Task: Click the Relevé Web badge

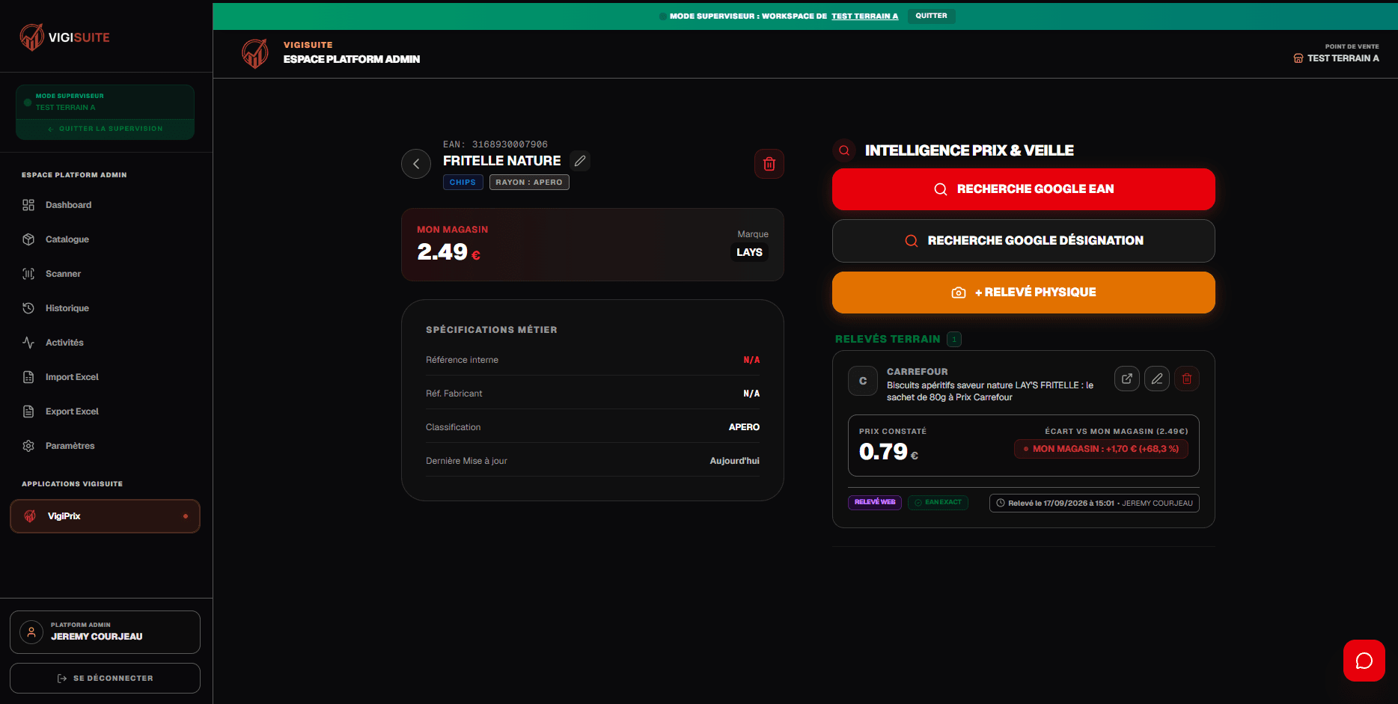Action: (875, 502)
